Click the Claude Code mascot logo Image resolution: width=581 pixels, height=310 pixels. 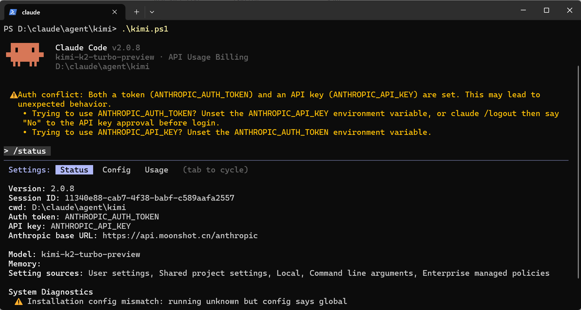click(25, 55)
